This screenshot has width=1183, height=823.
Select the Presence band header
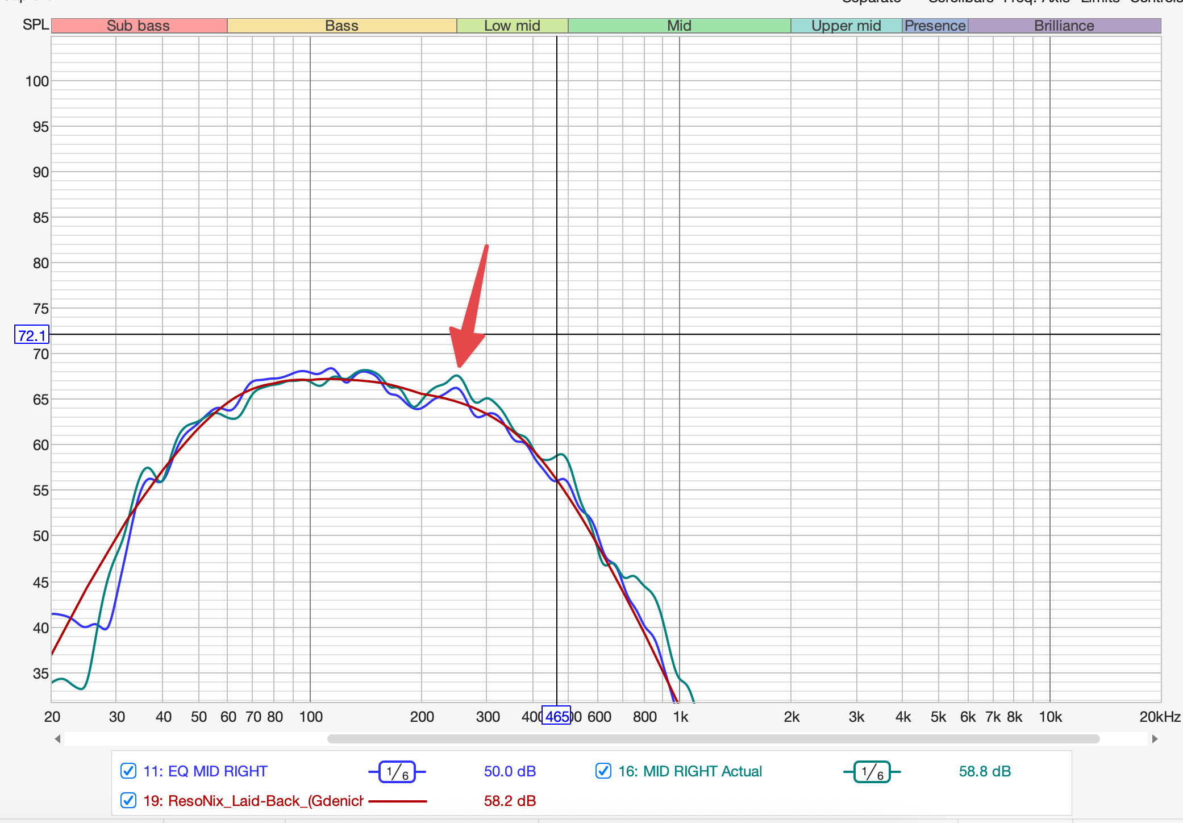click(935, 26)
